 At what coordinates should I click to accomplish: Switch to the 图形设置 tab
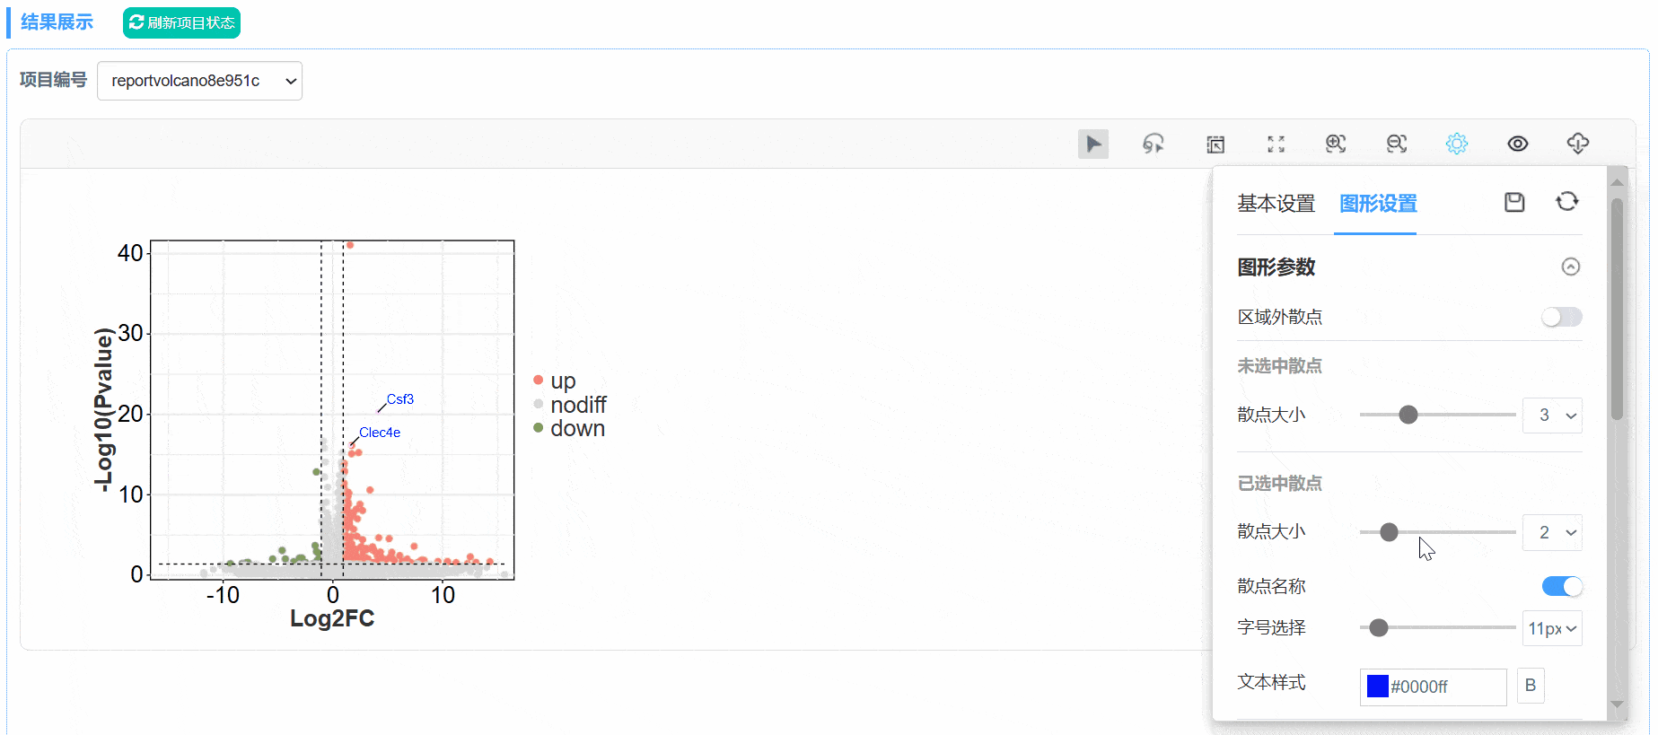tap(1378, 204)
